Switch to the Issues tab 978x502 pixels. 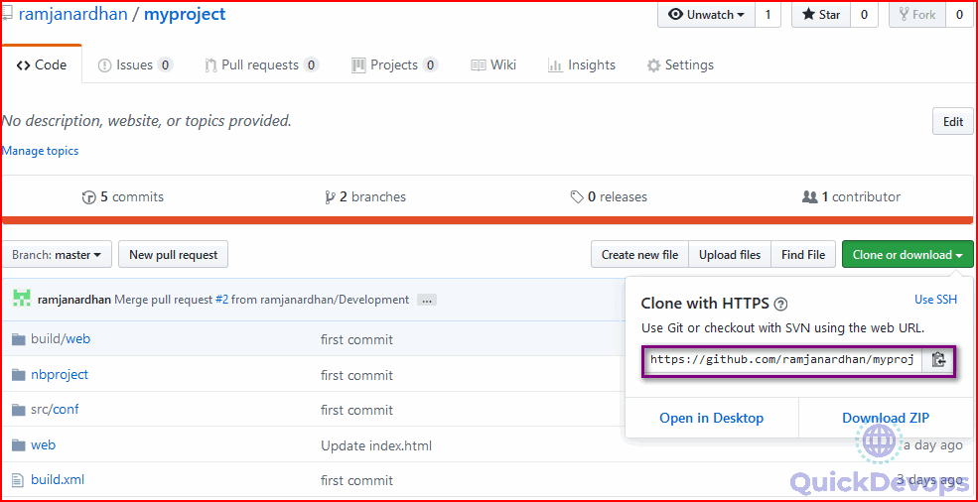[135, 65]
